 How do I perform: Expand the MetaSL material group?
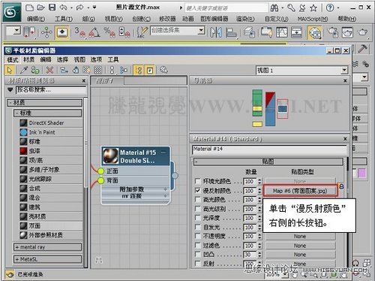[47, 259]
